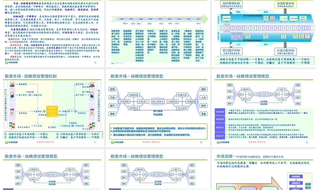This screenshot has width=316, height=190.
Task: Click the 2008 year marker on the timeline
Action: [x=141, y=19]
